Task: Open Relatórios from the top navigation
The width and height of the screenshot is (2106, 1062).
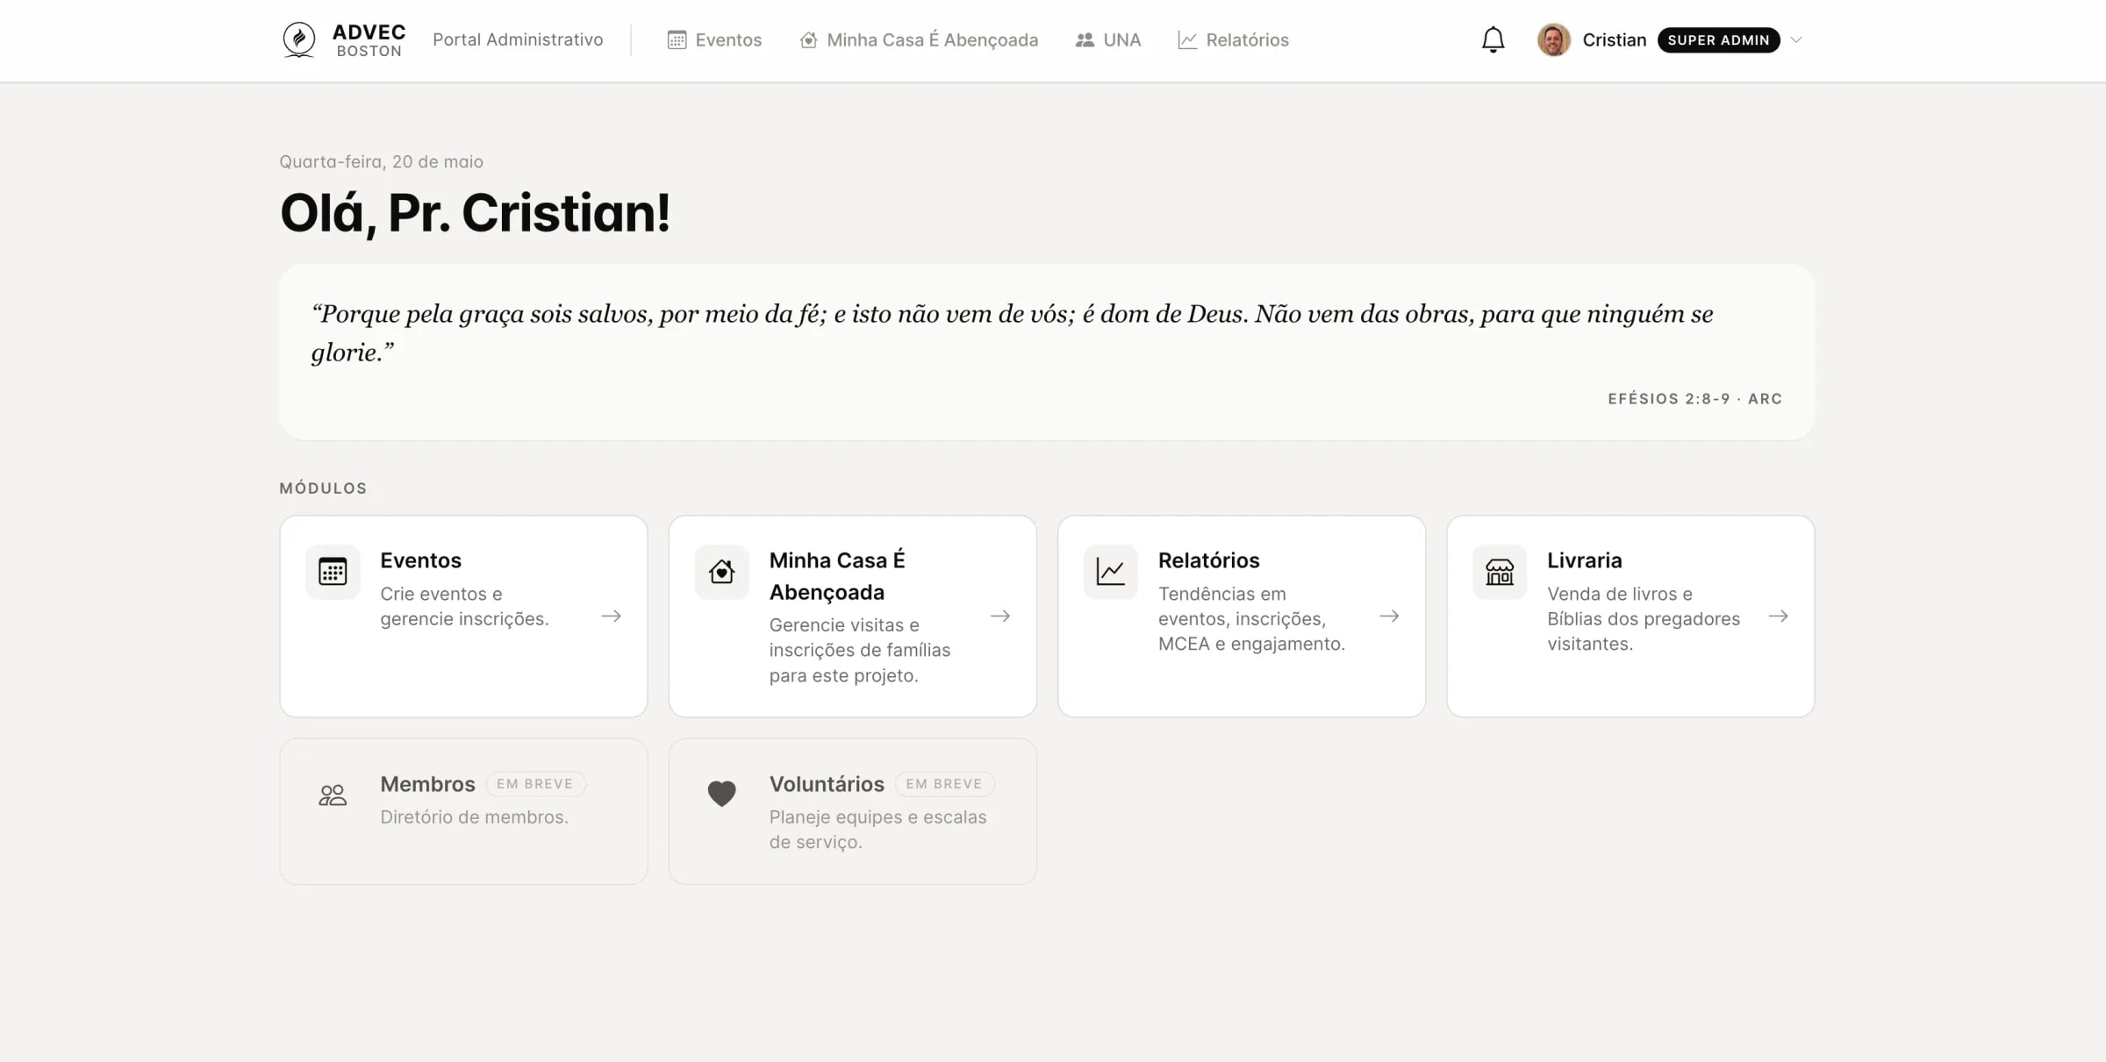Action: (1233, 39)
